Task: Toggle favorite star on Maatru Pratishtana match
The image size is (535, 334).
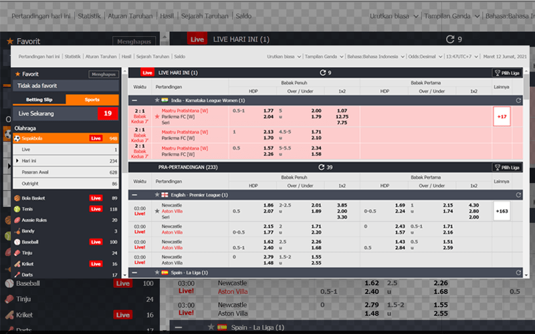Action: (x=157, y=116)
